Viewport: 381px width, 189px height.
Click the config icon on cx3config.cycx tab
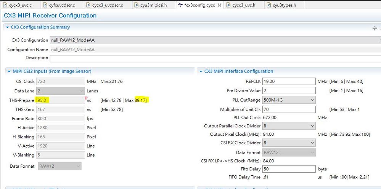[x=180, y=5]
